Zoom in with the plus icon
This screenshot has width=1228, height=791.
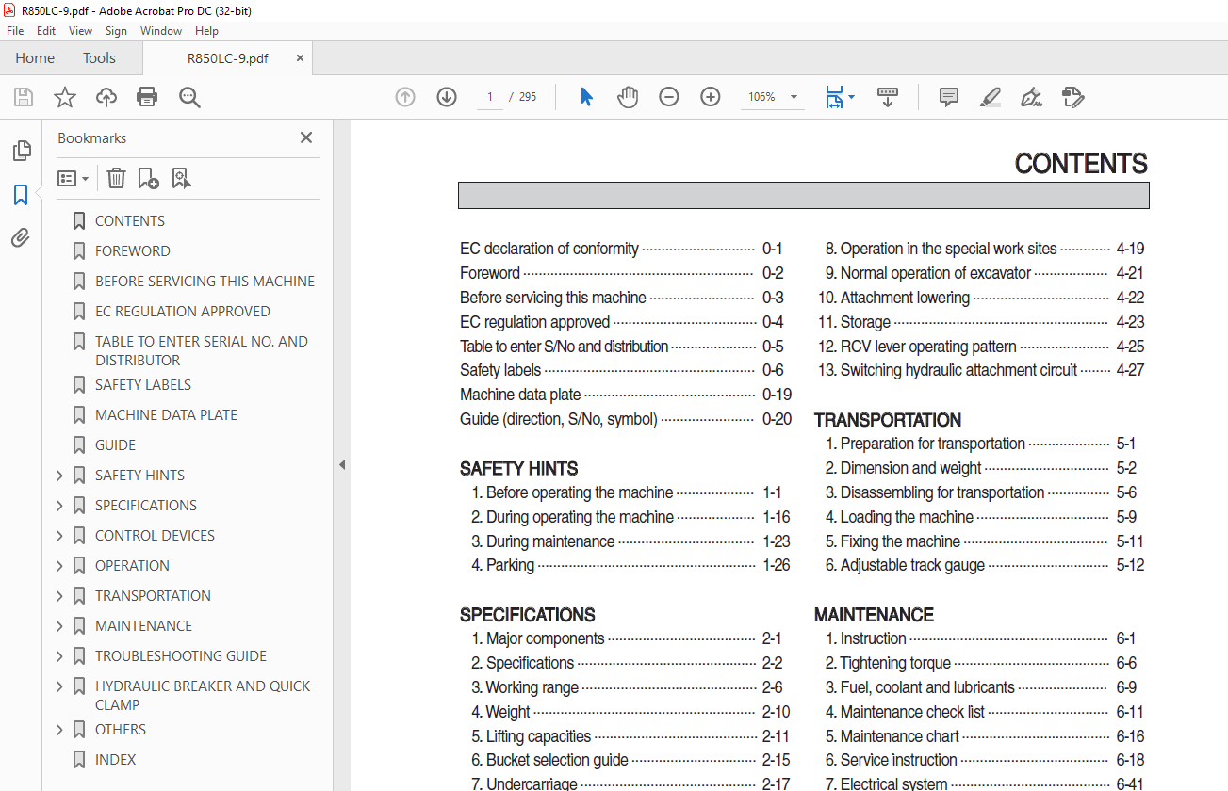(711, 97)
